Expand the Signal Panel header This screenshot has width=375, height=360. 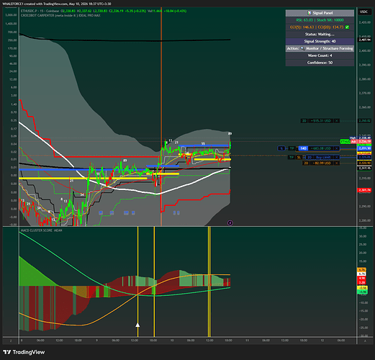(x=320, y=13)
